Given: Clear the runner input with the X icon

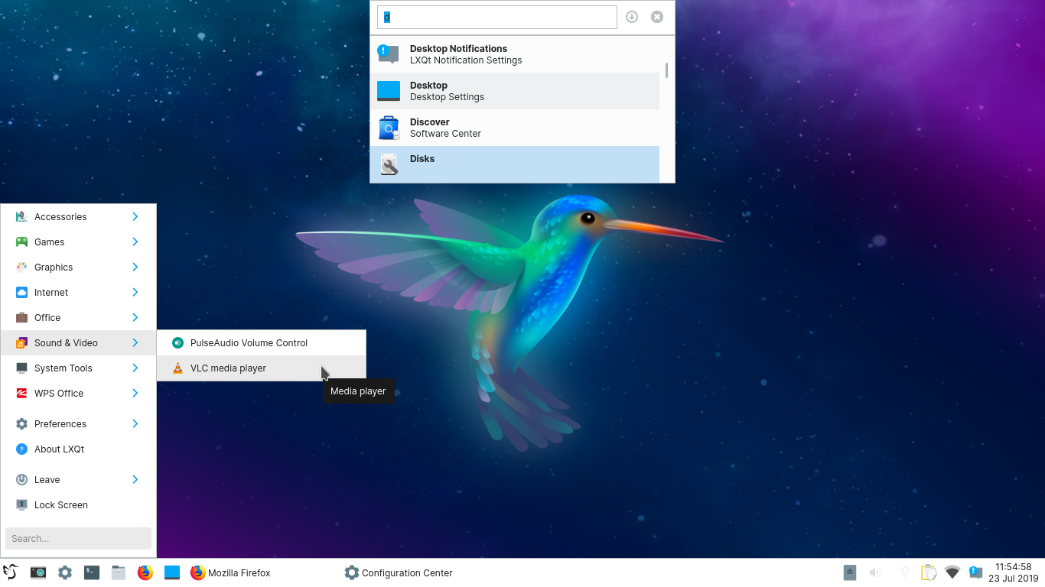Looking at the screenshot, I should click(x=657, y=17).
